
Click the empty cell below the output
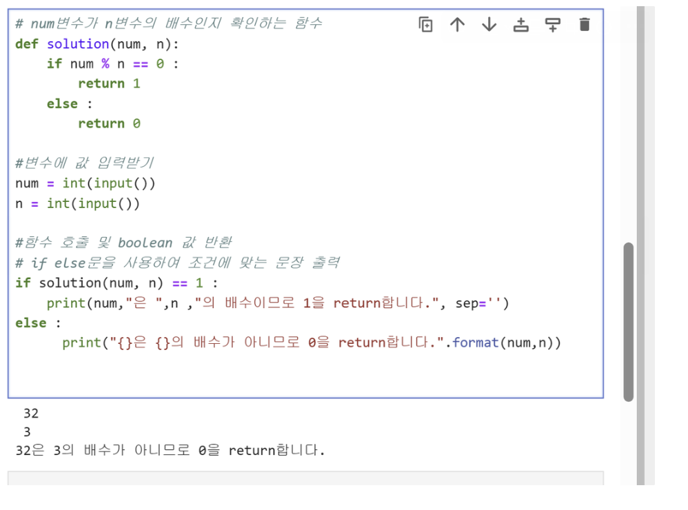(x=305, y=478)
